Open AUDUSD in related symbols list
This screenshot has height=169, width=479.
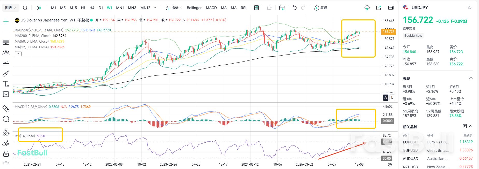(410, 159)
